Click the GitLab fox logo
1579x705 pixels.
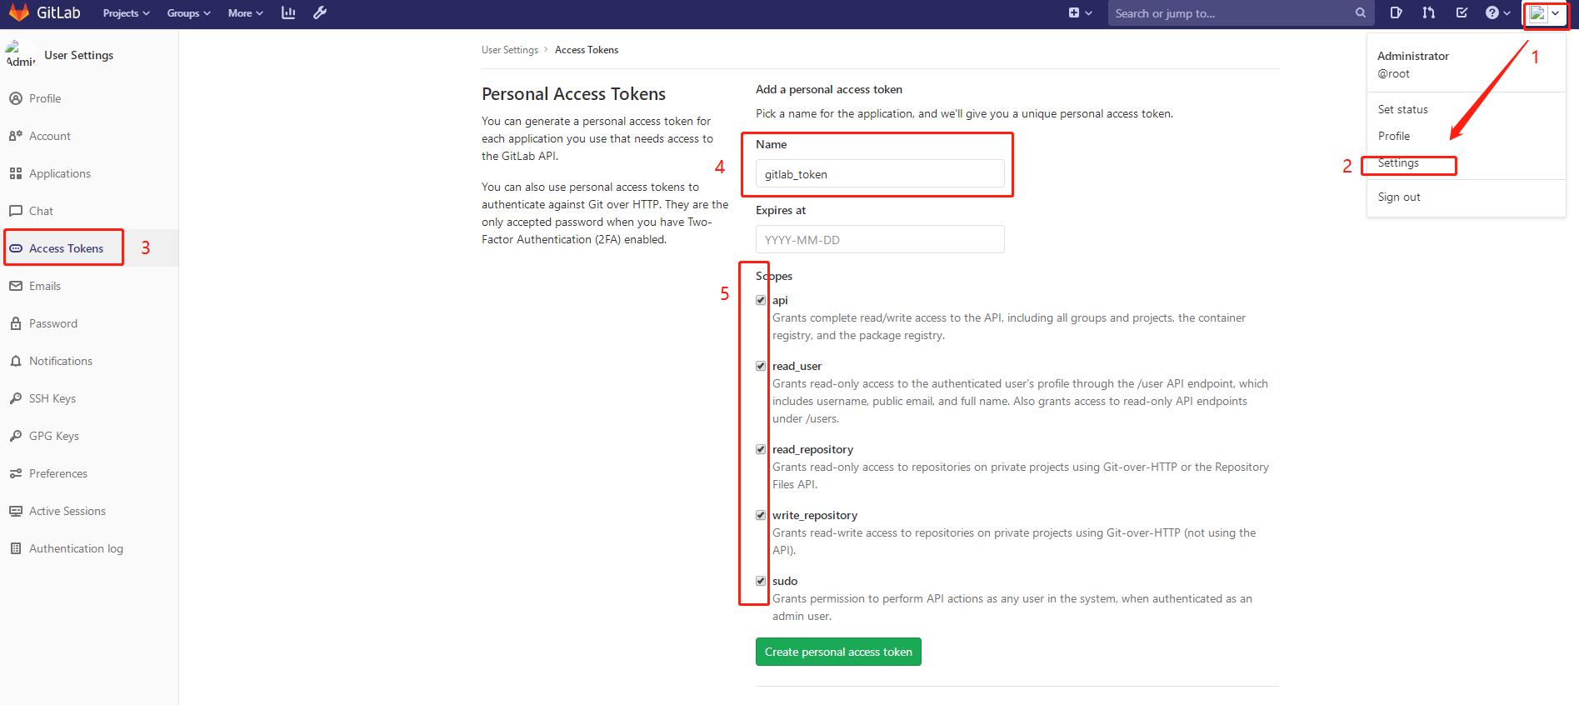18,12
